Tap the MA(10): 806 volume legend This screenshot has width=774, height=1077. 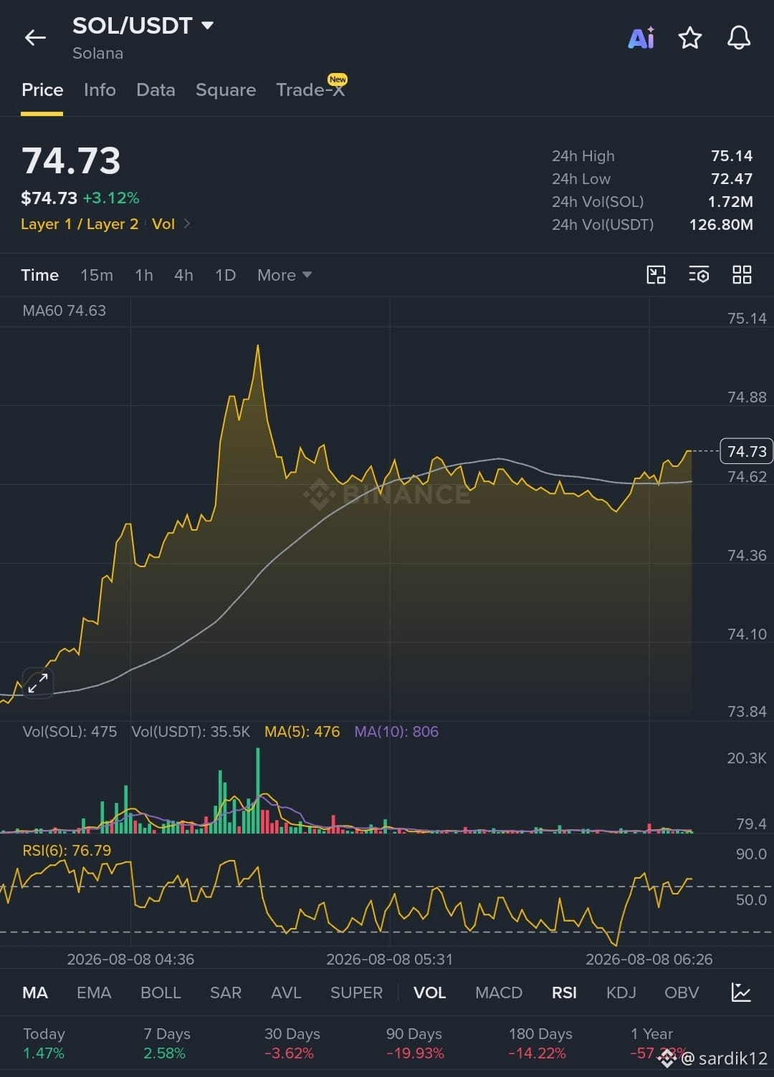pyautogui.click(x=396, y=732)
